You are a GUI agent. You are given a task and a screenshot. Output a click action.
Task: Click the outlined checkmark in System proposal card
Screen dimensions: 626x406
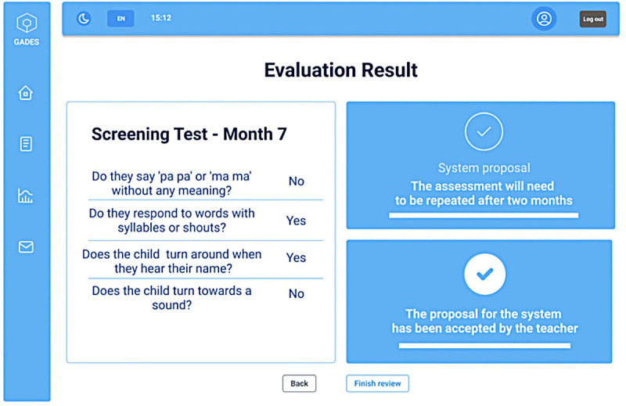484,132
